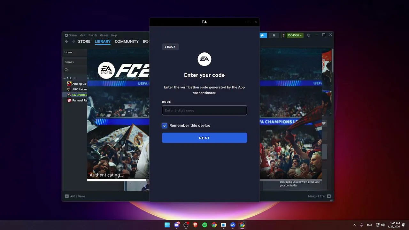
Task: Open Spotify from the taskbar
Action: [x=205, y=225]
